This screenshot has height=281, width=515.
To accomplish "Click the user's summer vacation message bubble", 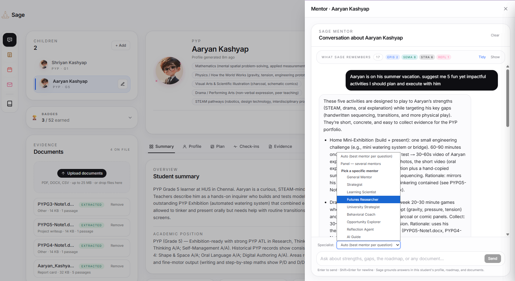I will pyautogui.click(x=422, y=80).
